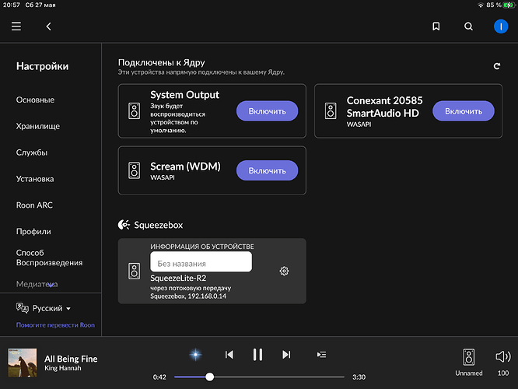Viewport: 518px width, 389px height.
Task: Enable the System Output device
Action: point(267,111)
